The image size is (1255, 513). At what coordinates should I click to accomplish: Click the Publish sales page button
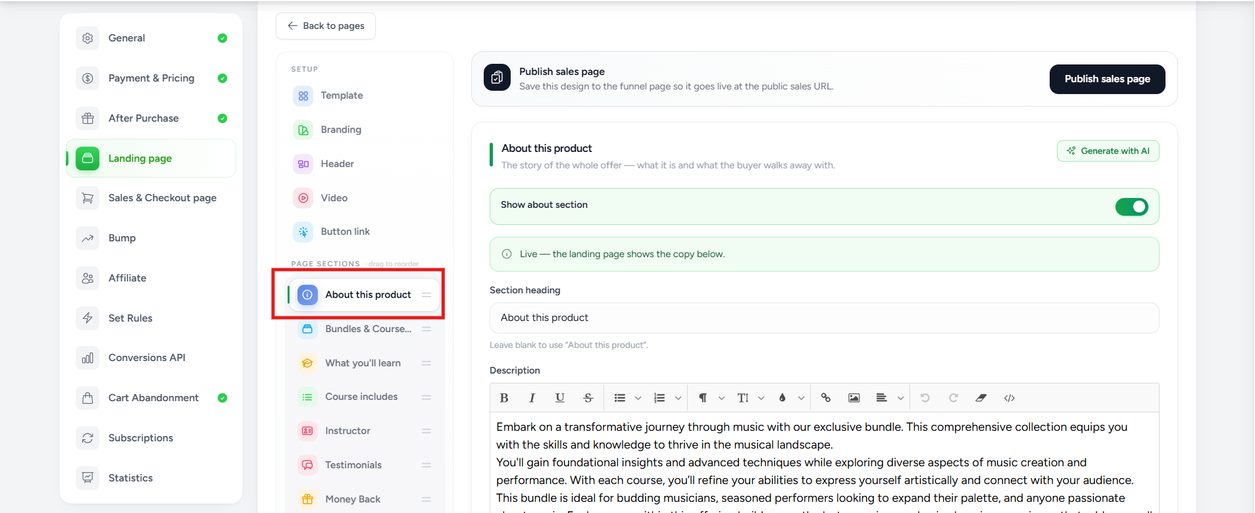(x=1107, y=79)
